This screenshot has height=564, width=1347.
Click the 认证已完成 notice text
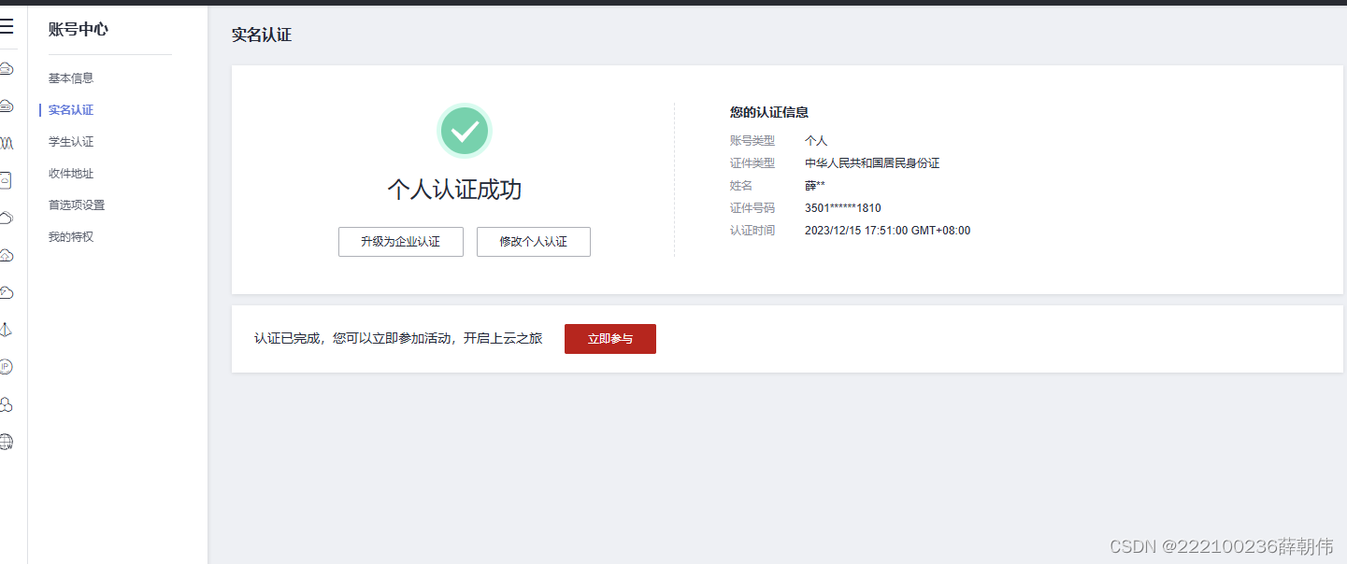(398, 339)
